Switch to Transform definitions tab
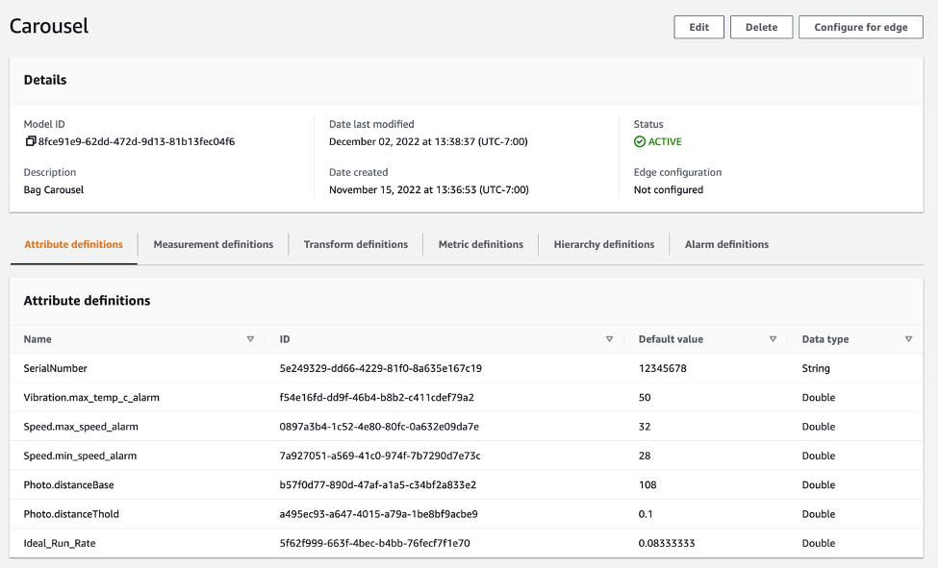This screenshot has height=568, width=940. [x=355, y=244]
